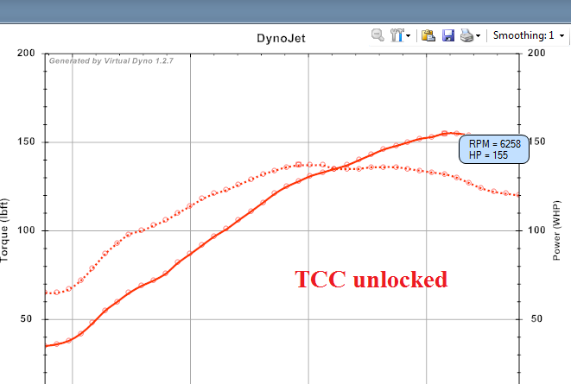Click the zoom out magnifier icon
Image resolution: width=571 pixels, height=384 pixels.
point(377,35)
